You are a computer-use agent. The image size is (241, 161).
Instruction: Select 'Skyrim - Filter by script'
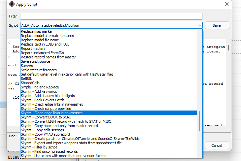(109, 147)
